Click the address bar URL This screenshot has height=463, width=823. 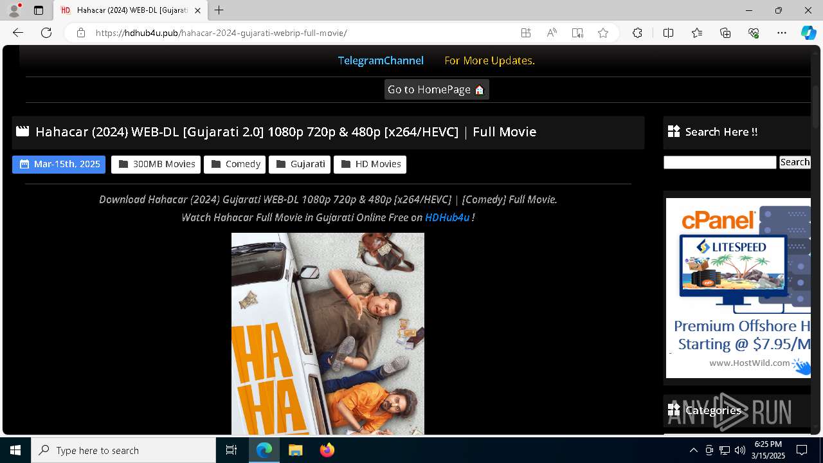[x=221, y=33]
